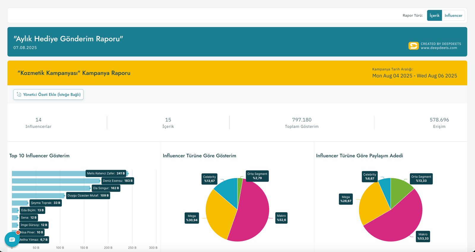Viewport: 475px width, 252px height.
Task: Open the chat support widget icon
Action: [12, 239]
